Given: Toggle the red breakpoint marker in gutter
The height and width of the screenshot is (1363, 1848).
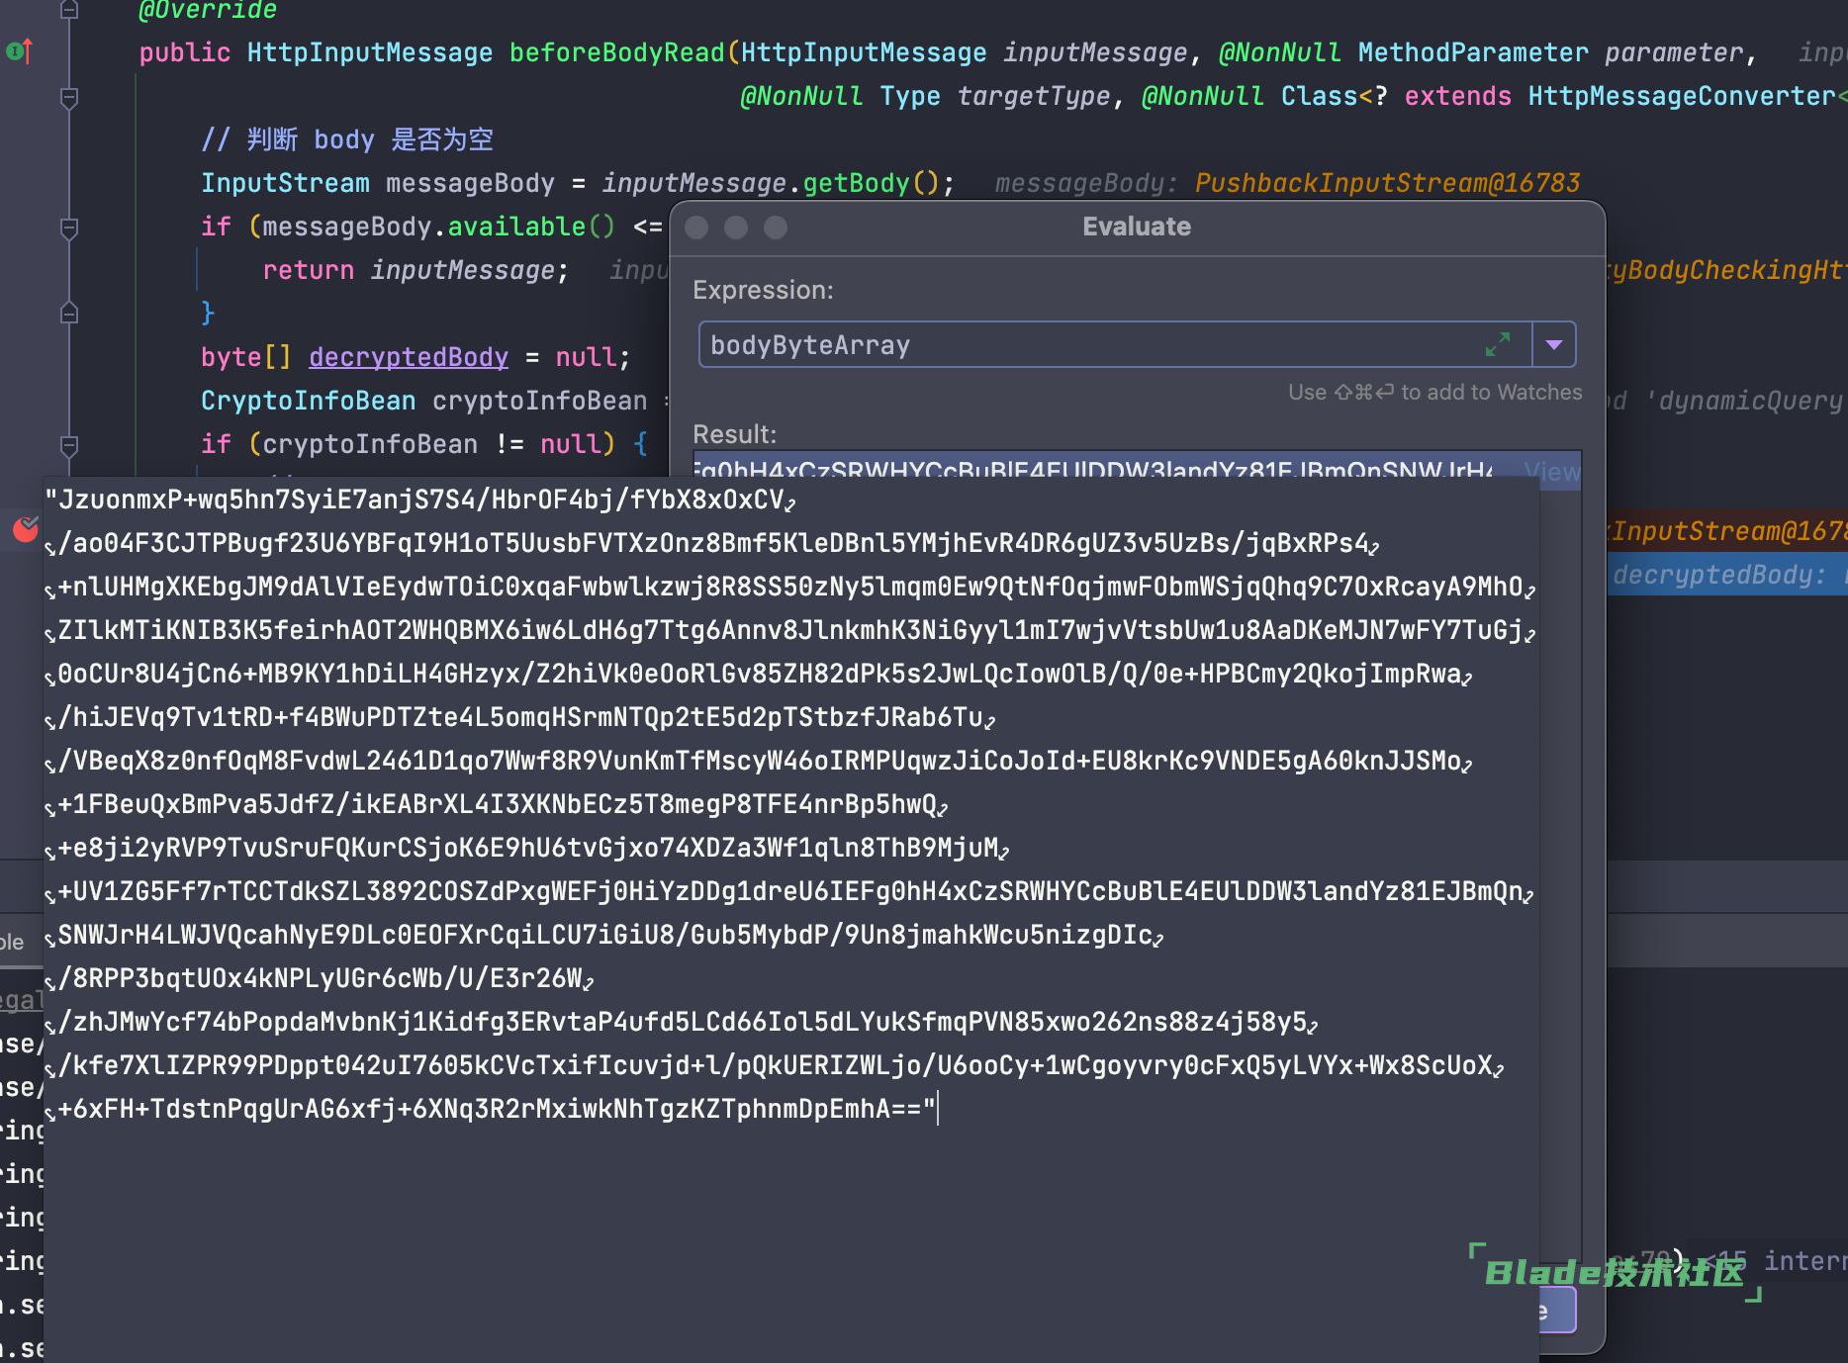Looking at the screenshot, I should point(26,529).
